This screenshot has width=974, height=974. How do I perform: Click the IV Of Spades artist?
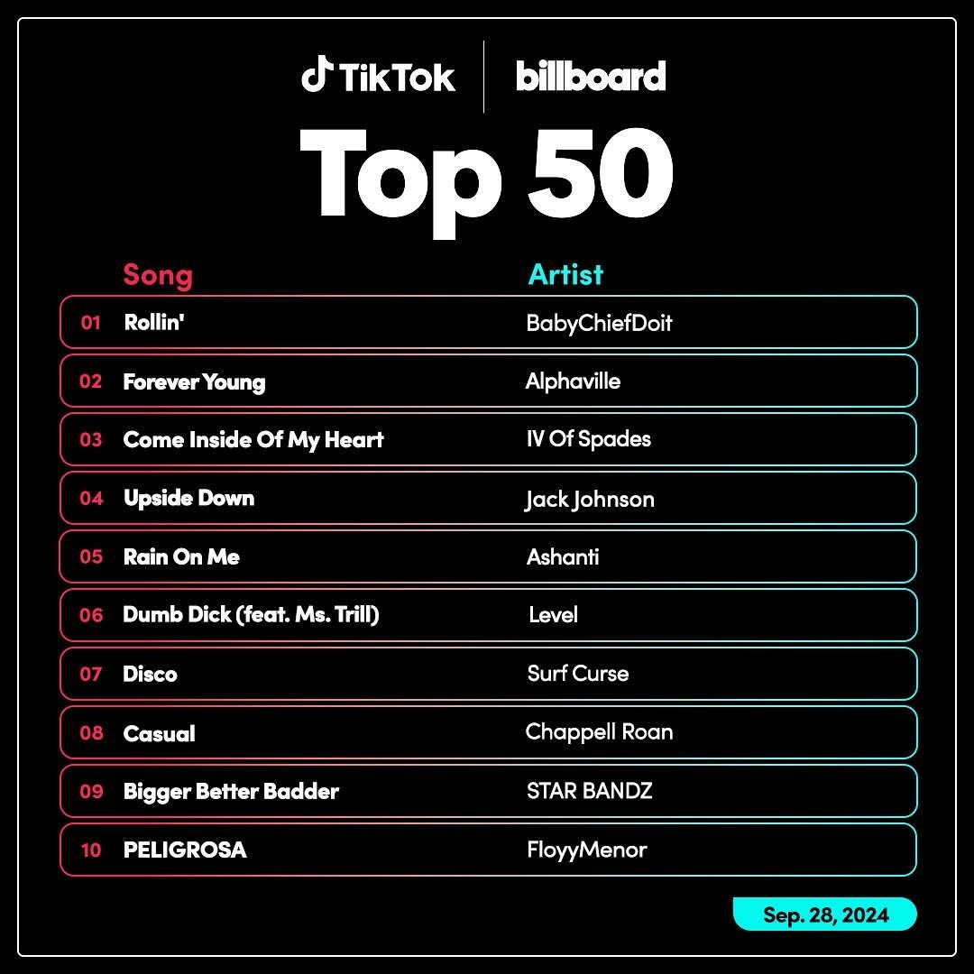[x=588, y=439]
